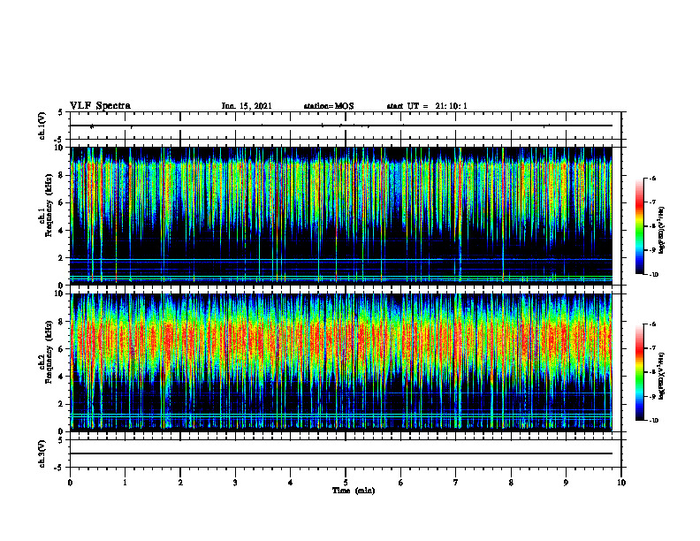Click time axis tick label "9"
700x541 pixels.
point(566,483)
